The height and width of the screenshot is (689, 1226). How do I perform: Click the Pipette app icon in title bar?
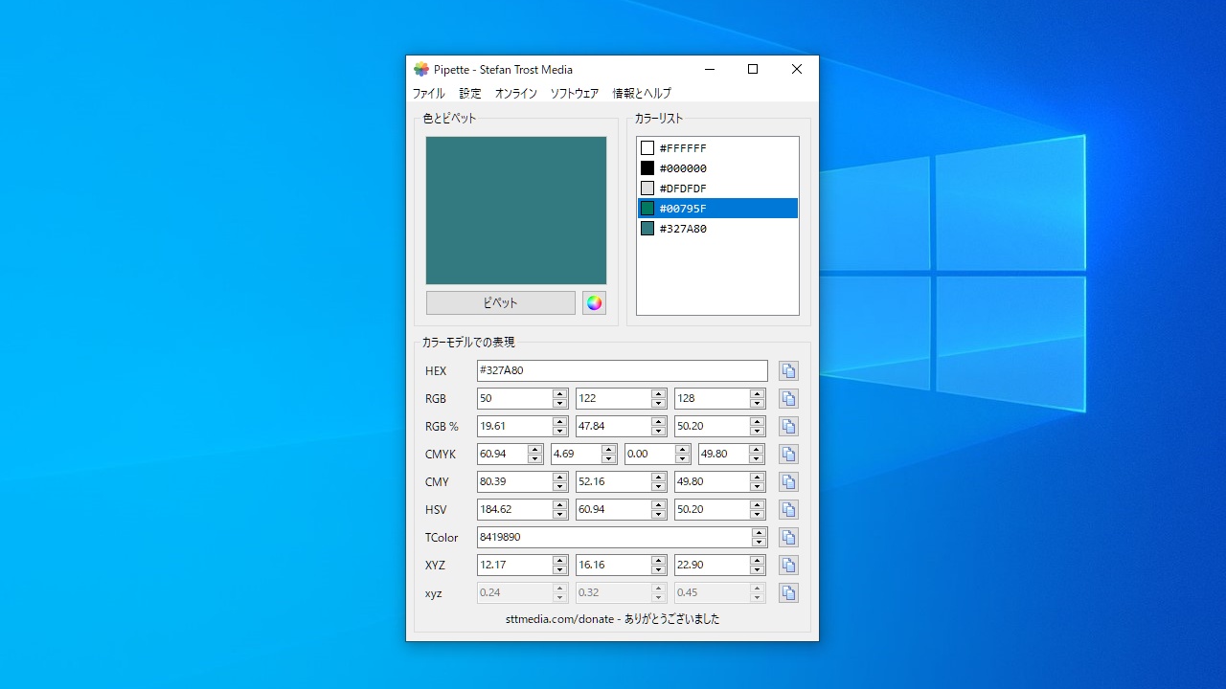[421, 69]
